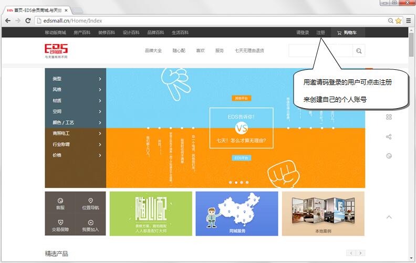Screen dimensions: 416x263
Task: Open the 品牌大全 navigation link
Action: pyautogui.click(x=153, y=50)
